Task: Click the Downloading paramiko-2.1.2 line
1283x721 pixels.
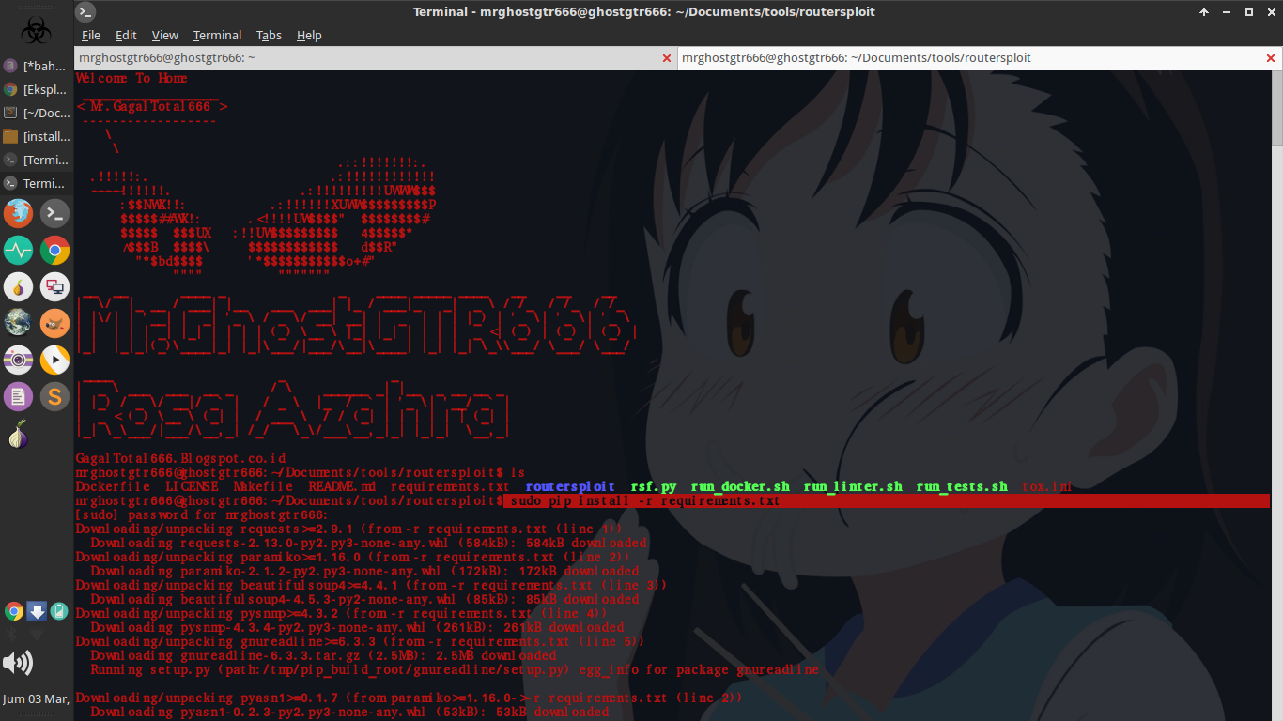Action: (x=364, y=571)
